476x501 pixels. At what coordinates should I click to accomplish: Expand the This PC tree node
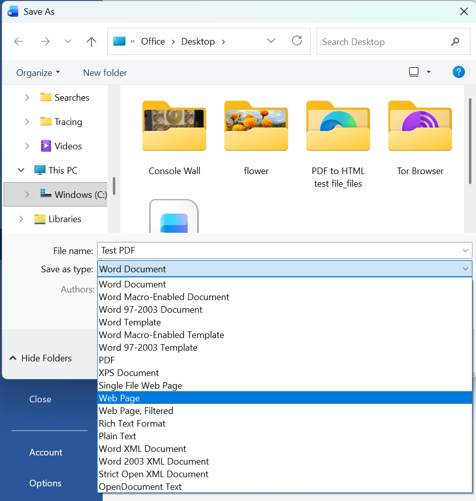[x=21, y=170]
